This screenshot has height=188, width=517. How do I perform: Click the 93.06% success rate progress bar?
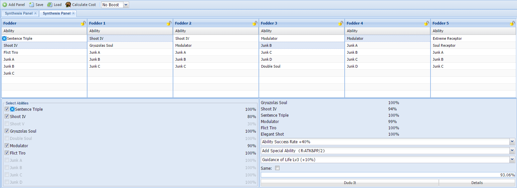click(x=388, y=175)
